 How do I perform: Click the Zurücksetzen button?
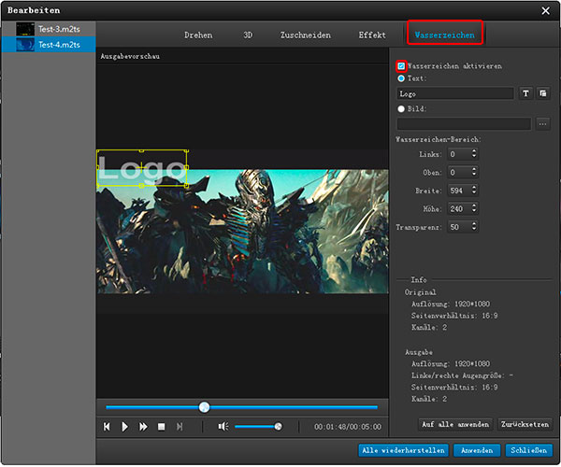pos(525,424)
